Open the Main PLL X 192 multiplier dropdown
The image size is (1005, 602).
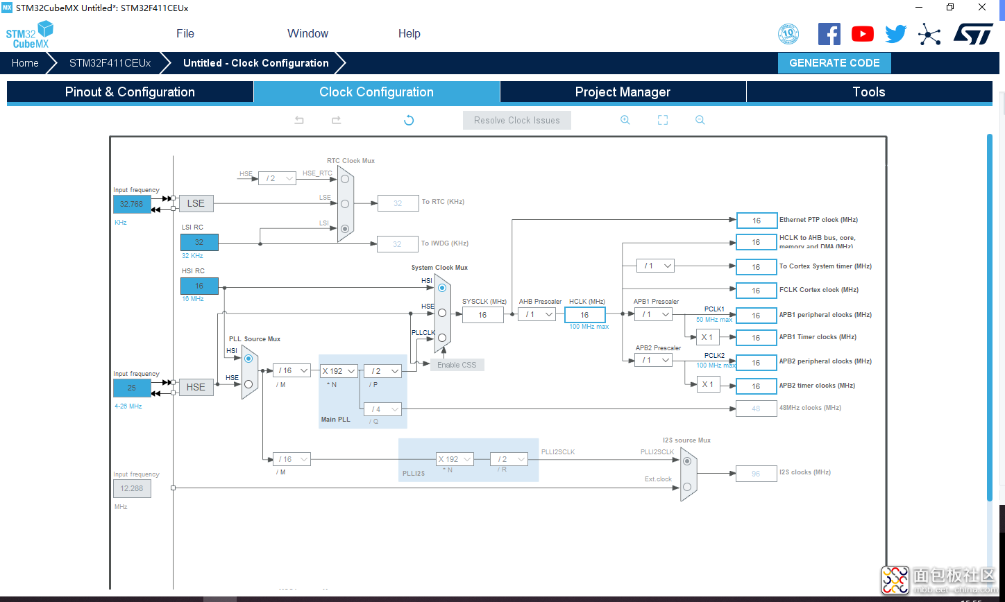click(x=339, y=371)
